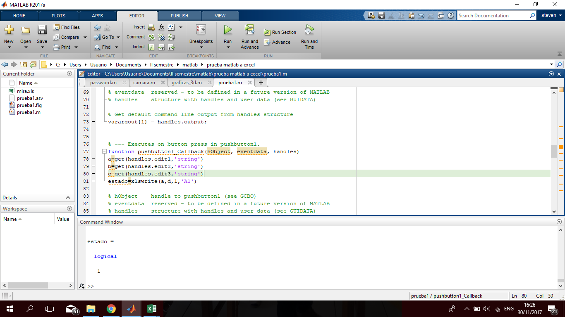
Task: Expand the Go To dropdown arrow
Action: (x=118, y=37)
